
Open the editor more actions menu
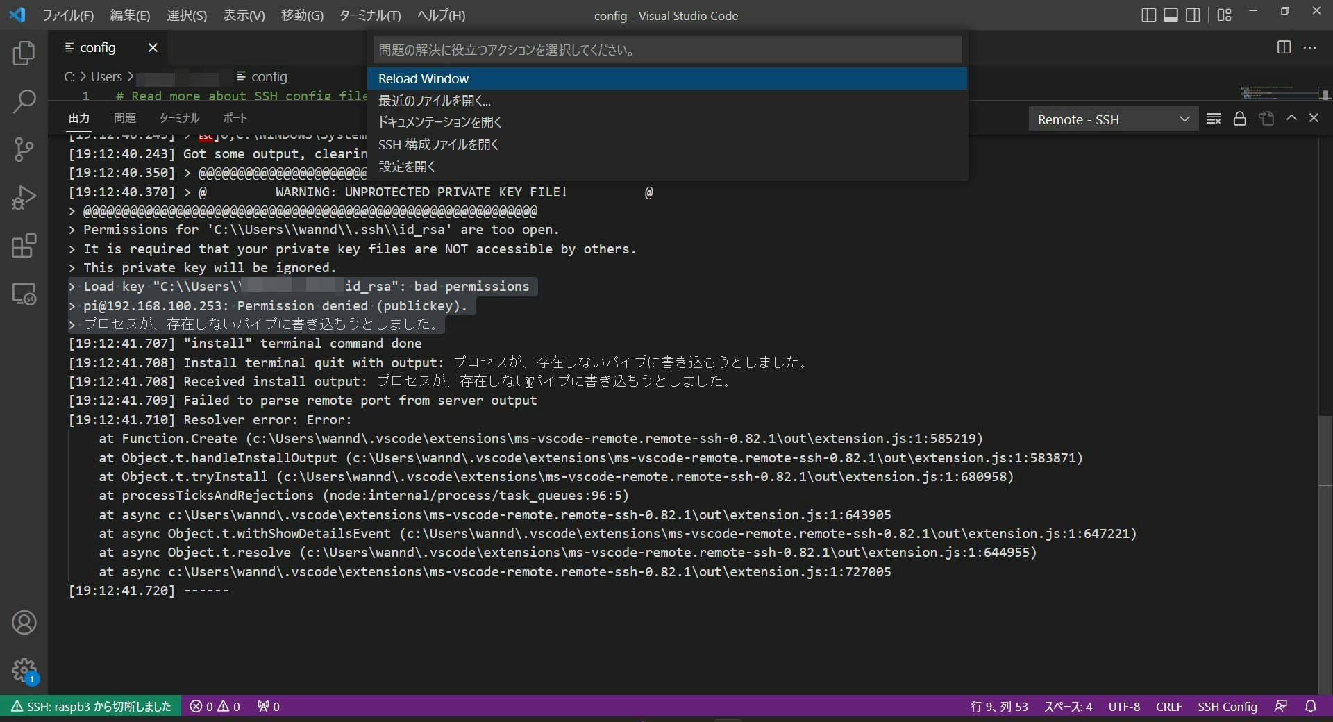pyautogui.click(x=1310, y=47)
